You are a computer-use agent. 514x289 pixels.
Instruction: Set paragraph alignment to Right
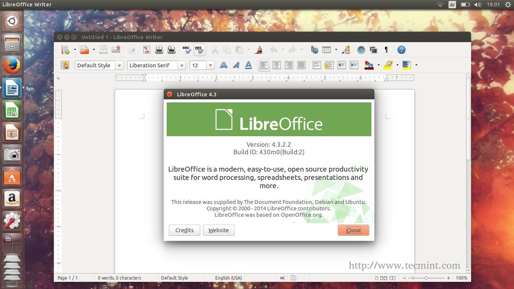(289, 65)
